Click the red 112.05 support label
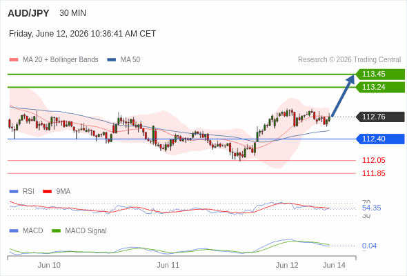This screenshot has height=276, width=407. (373, 161)
